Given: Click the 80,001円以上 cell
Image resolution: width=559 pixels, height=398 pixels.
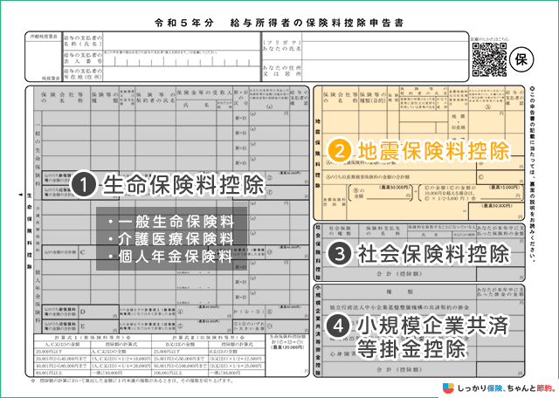Looking at the screenshot, I should click(62, 373).
